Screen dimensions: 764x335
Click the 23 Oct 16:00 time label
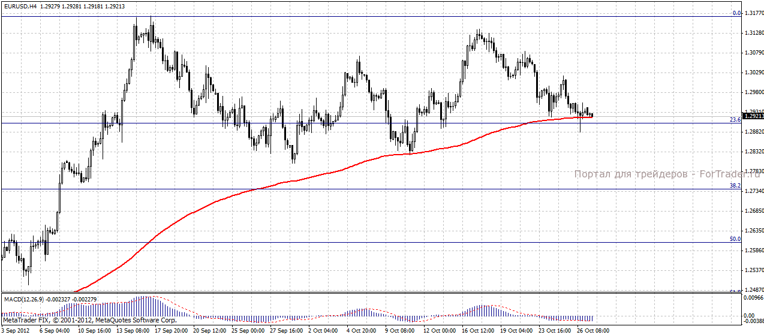click(556, 330)
